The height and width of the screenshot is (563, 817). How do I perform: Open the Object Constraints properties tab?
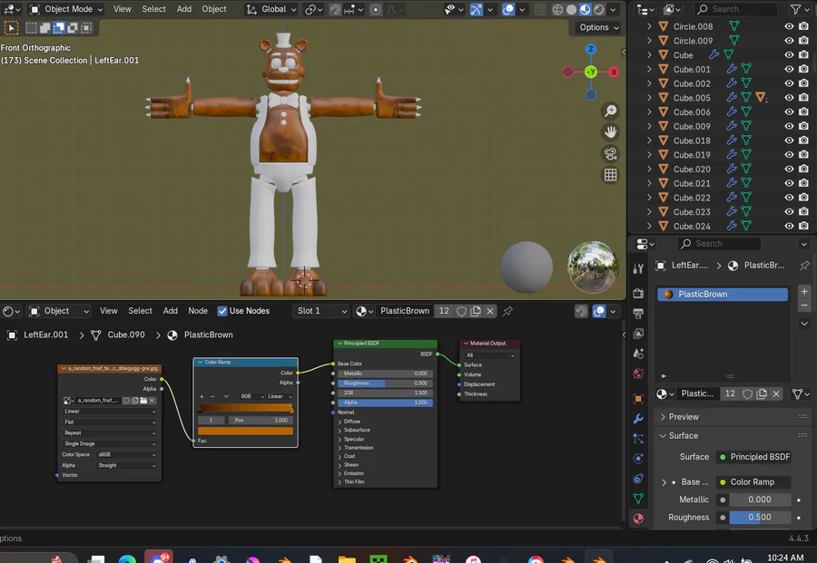[638, 479]
